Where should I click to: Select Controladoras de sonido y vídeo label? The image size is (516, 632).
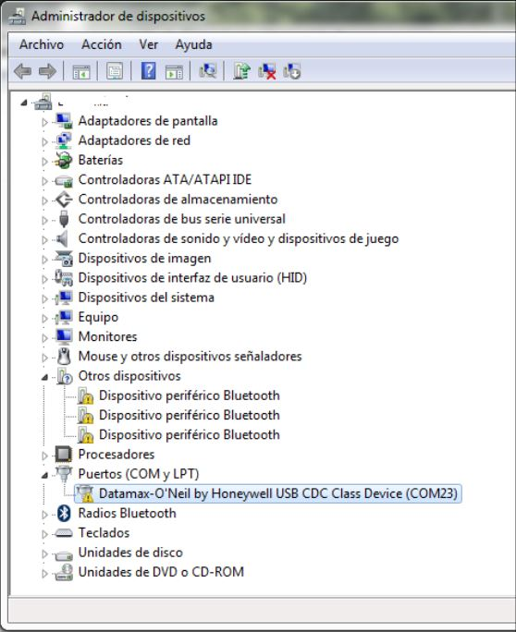click(x=239, y=238)
